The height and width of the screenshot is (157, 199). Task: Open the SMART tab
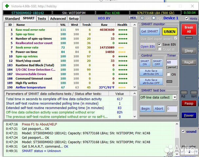pyautogui.click(x=29, y=18)
